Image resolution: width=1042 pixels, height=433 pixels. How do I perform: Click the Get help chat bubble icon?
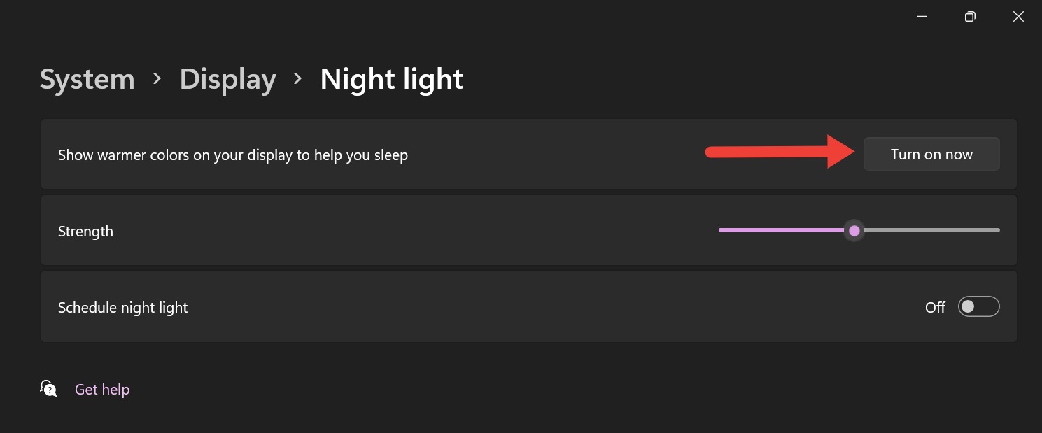pyautogui.click(x=48, y=389)
